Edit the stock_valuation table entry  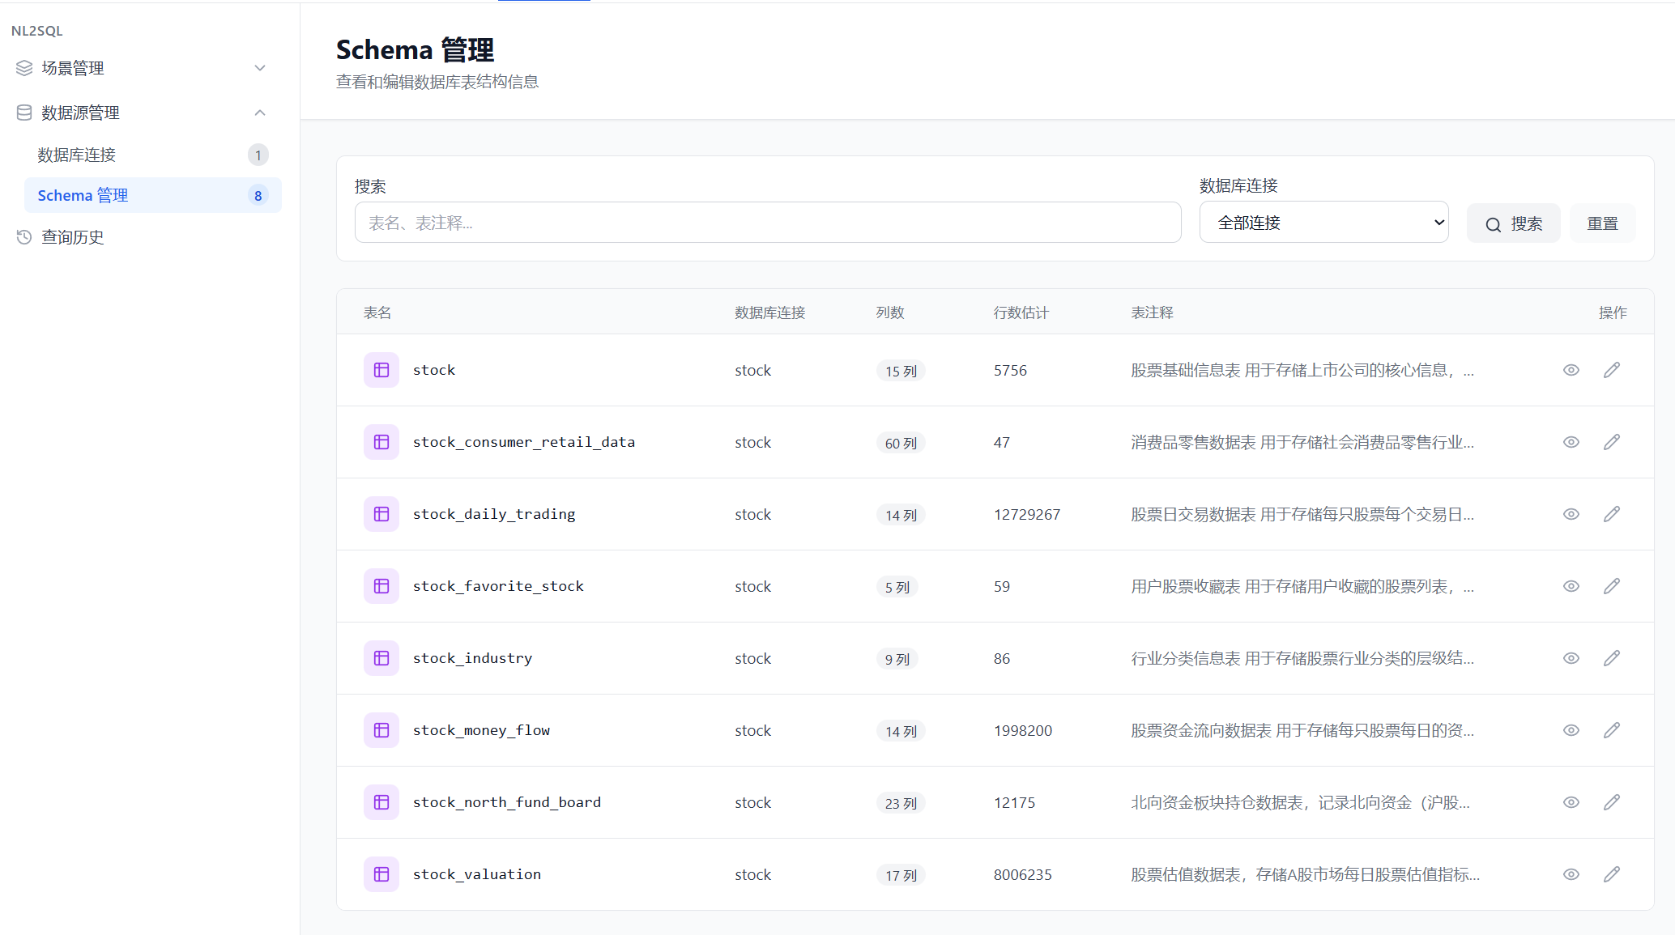[1612, 874]
